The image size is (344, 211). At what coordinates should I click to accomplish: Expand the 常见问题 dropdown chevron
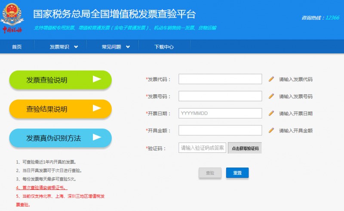128,47
